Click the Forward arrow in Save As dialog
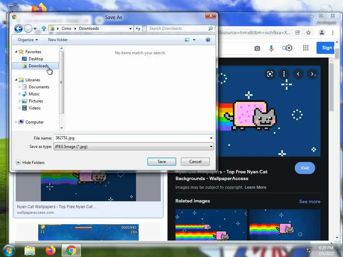The height and width of the screenshot is (257, 343). 28,29
